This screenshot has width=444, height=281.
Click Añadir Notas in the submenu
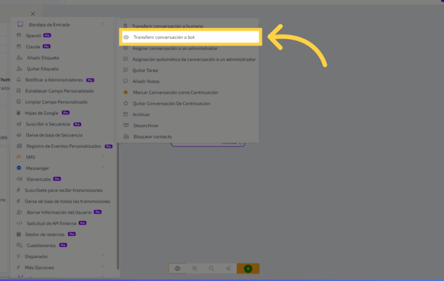pyautogui.click(x=146, y=81)
